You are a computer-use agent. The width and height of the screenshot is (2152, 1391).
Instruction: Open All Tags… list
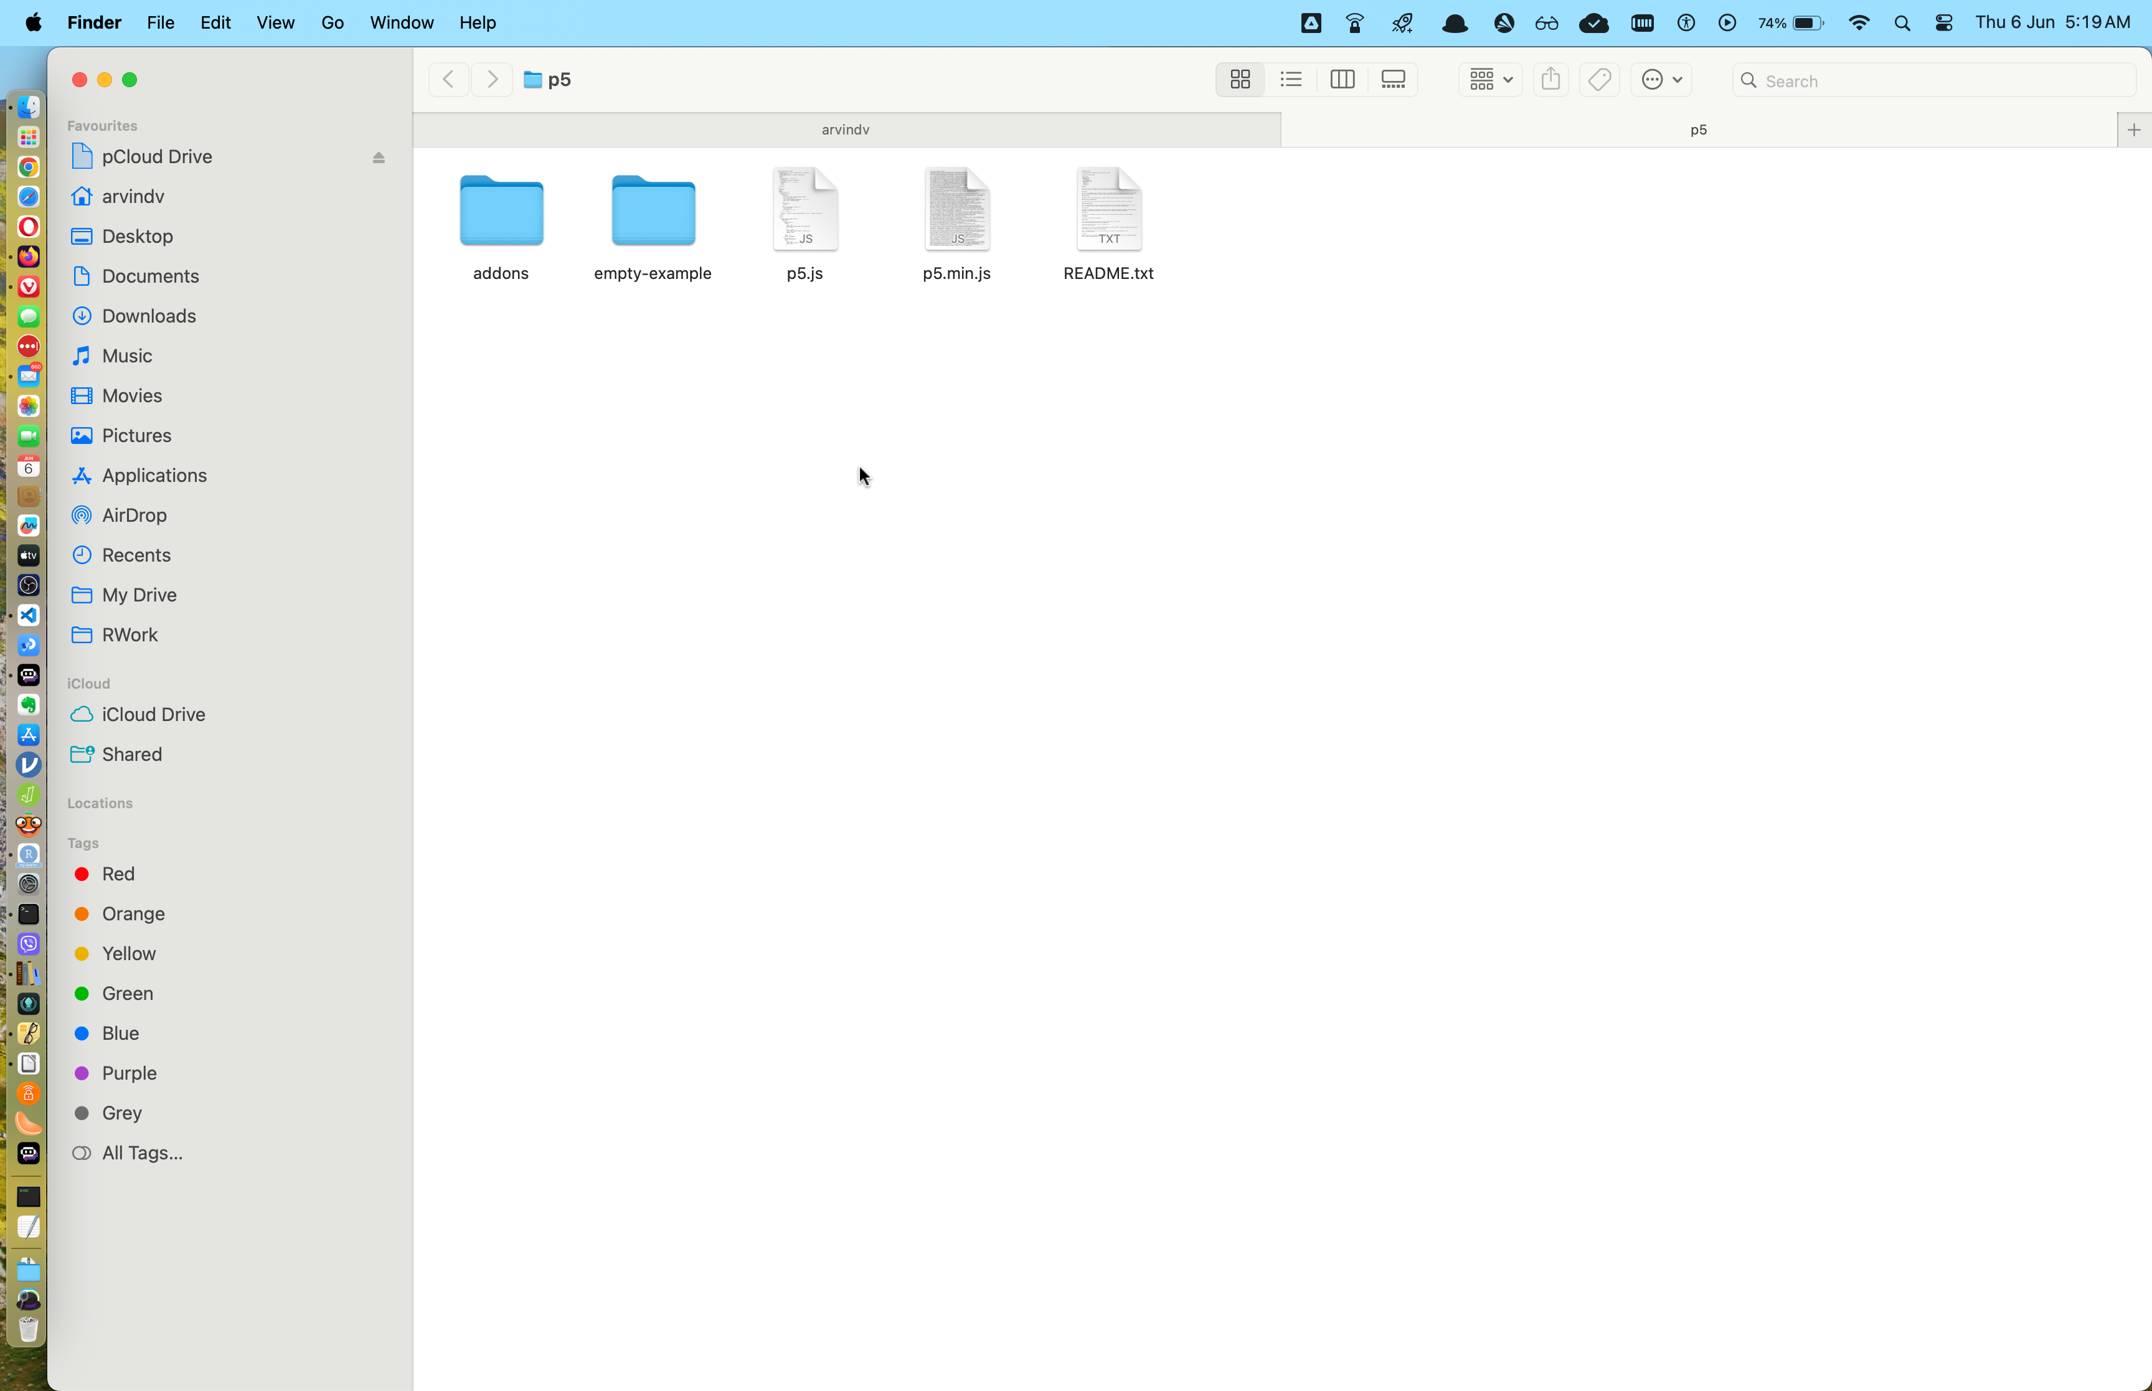142,1153
